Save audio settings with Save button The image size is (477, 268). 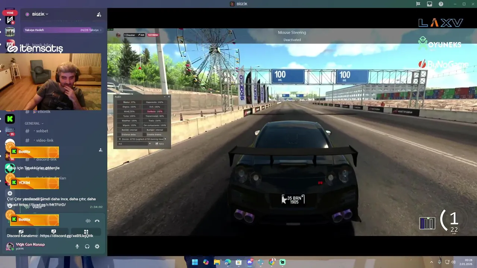click(159, 144)
